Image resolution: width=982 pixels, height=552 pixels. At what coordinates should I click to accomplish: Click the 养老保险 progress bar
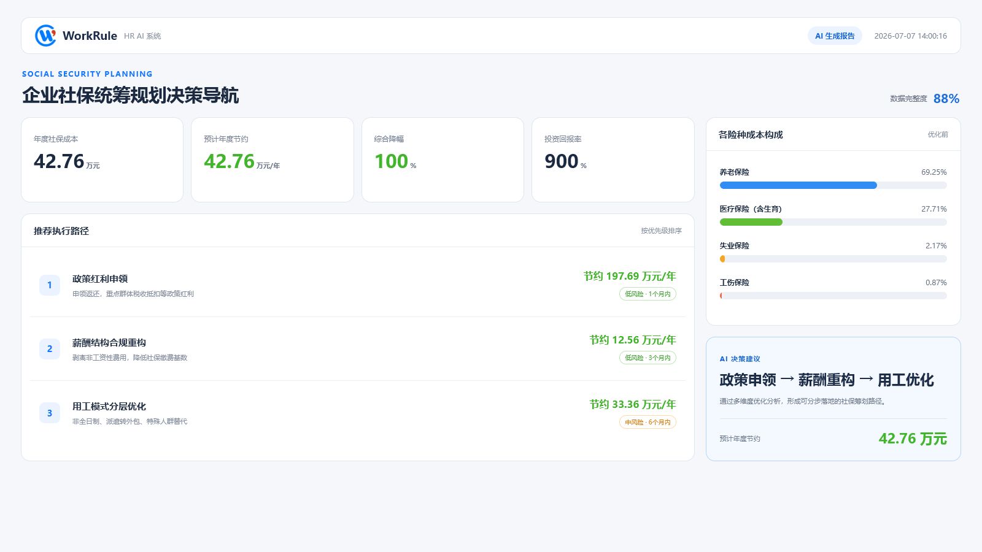coord(833,185)
